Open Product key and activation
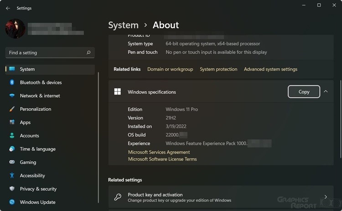342x211 pixels. click(221, 197)
